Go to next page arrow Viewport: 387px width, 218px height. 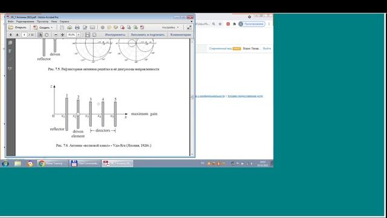click(x=17, y=35)
